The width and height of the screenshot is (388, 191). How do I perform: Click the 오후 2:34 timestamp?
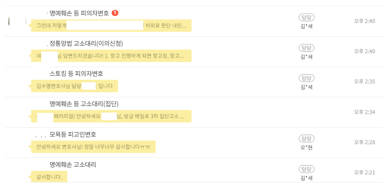click(x=364, y=112)
